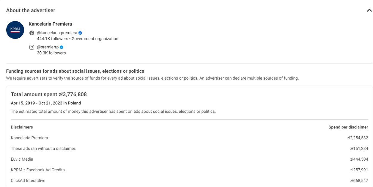The width and height of the screenshot is (373, 187).
Task: Click the Kancelaria Premiera advertiser name heading
Action: tap(50, 24)
